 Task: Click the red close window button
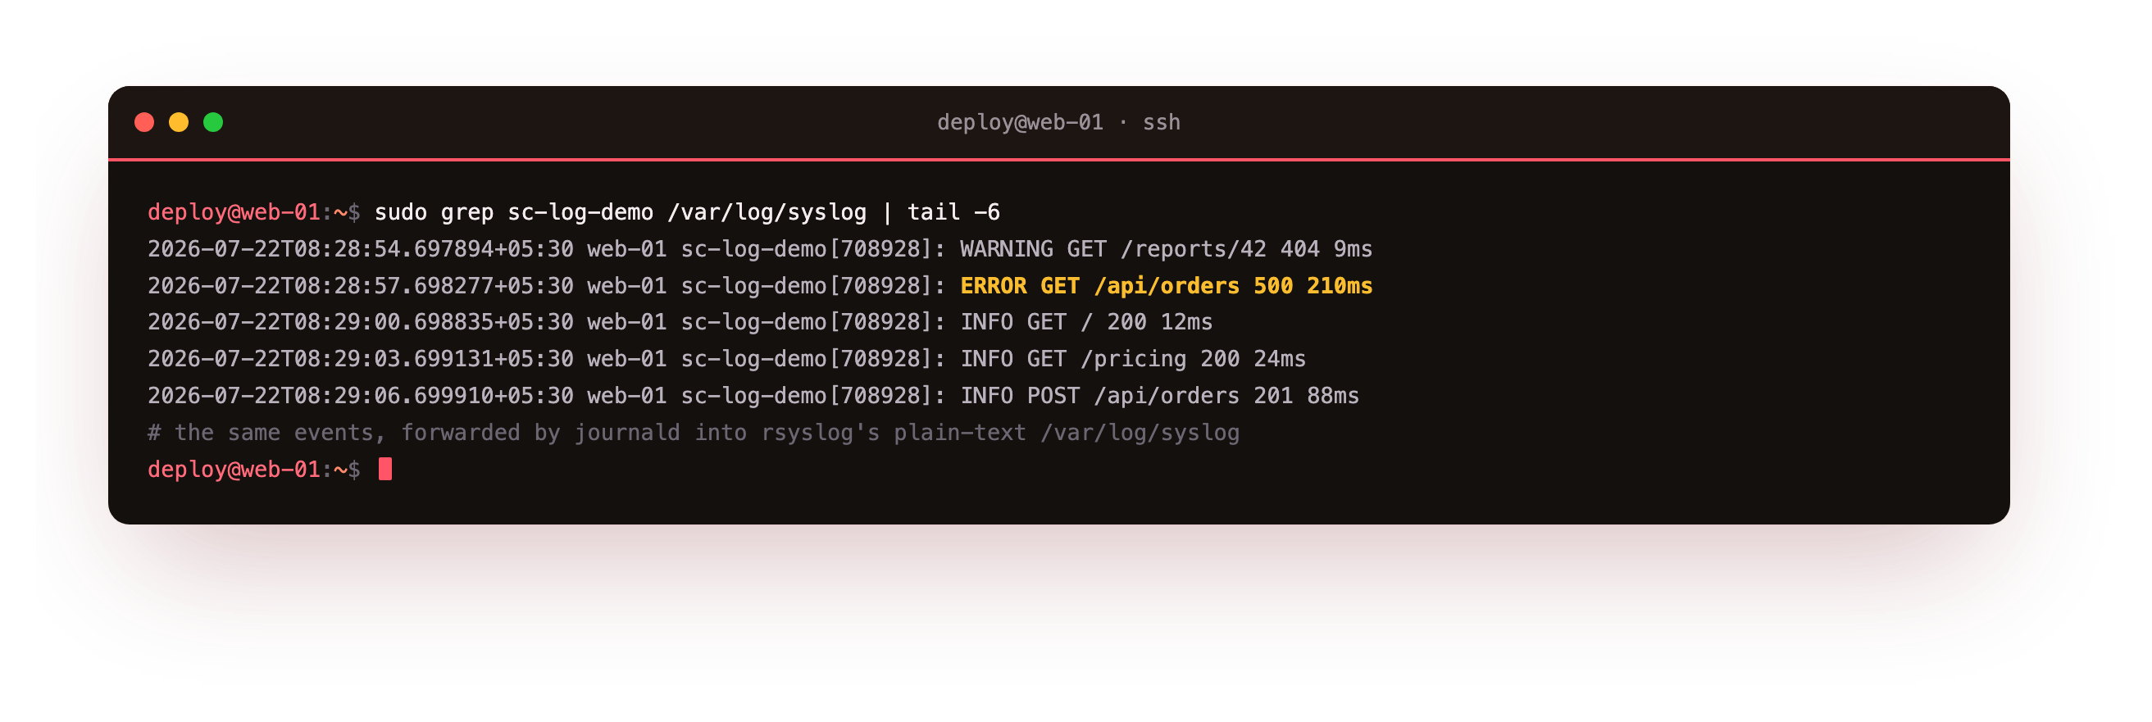point(144,123)
